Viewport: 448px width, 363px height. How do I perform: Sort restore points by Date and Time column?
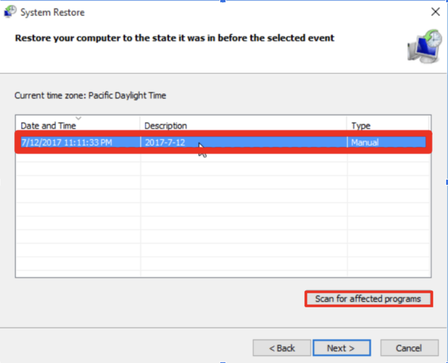click(48, 126)
